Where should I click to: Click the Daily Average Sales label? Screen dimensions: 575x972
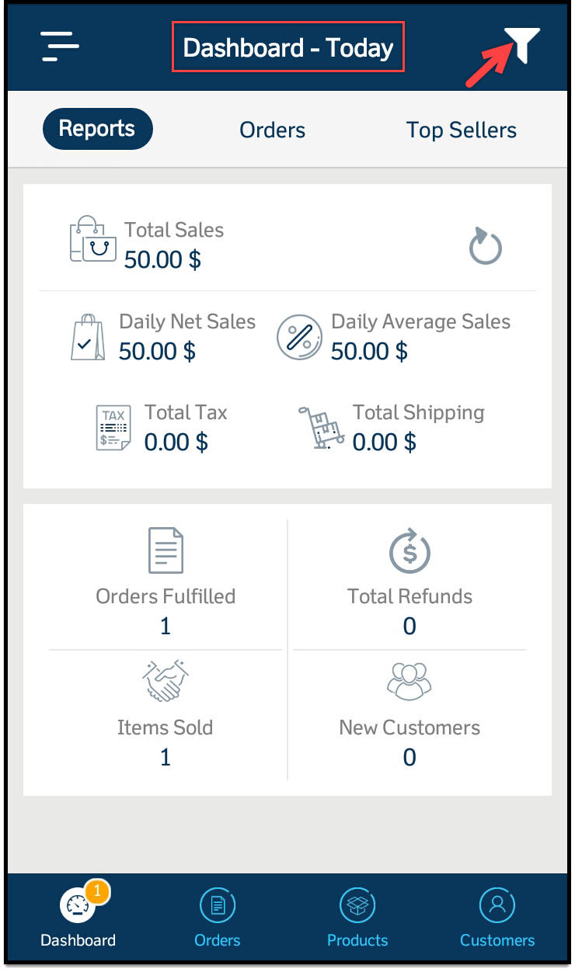click(421, 321)
